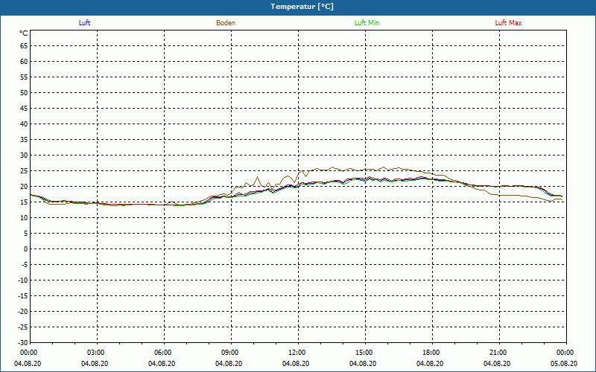Click the -20 y-axis label
This screenshot has height=372, width=596.
click(x=23, y=312)
